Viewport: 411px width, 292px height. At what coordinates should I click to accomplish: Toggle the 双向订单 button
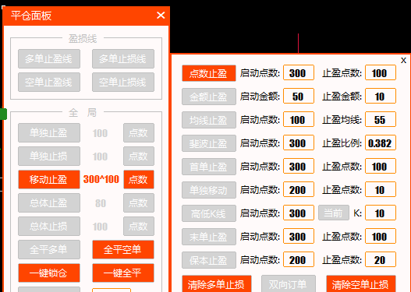(x=289, y=284)
